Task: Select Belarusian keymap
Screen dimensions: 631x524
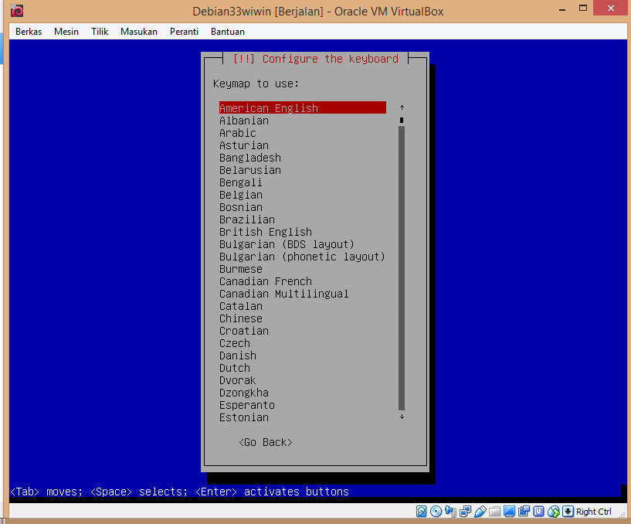Action: [303, 170]
